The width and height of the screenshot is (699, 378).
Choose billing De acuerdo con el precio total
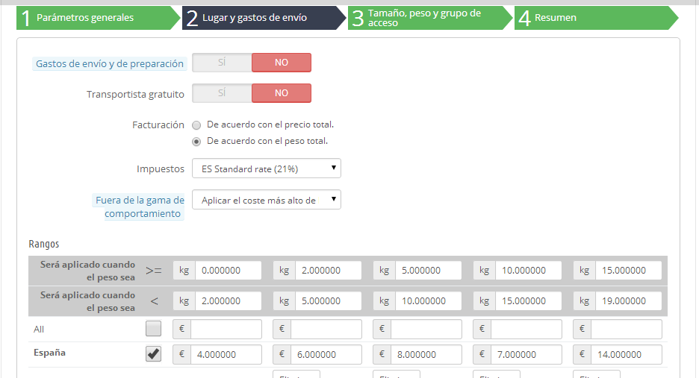[196, 125]
